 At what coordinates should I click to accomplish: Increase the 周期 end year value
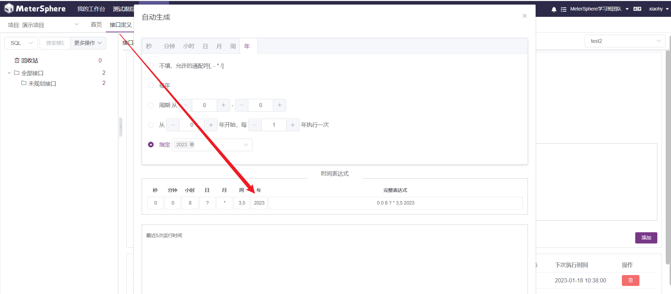pyautogui.click(x=280, y=105)
